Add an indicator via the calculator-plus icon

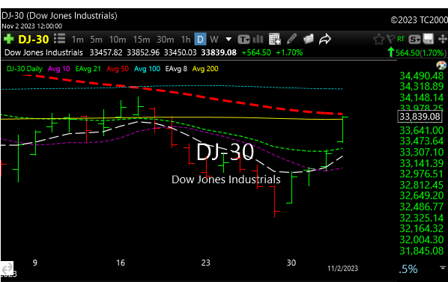pos(275,40)
